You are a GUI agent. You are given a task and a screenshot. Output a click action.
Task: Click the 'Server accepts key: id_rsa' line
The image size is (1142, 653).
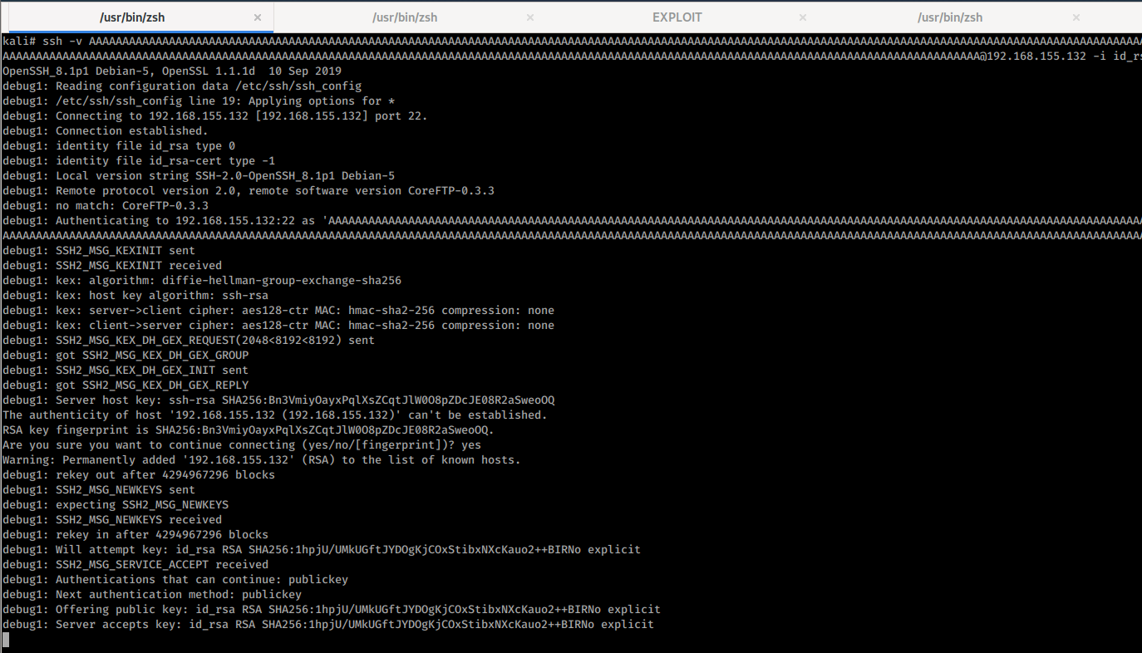tap(328, 624)
